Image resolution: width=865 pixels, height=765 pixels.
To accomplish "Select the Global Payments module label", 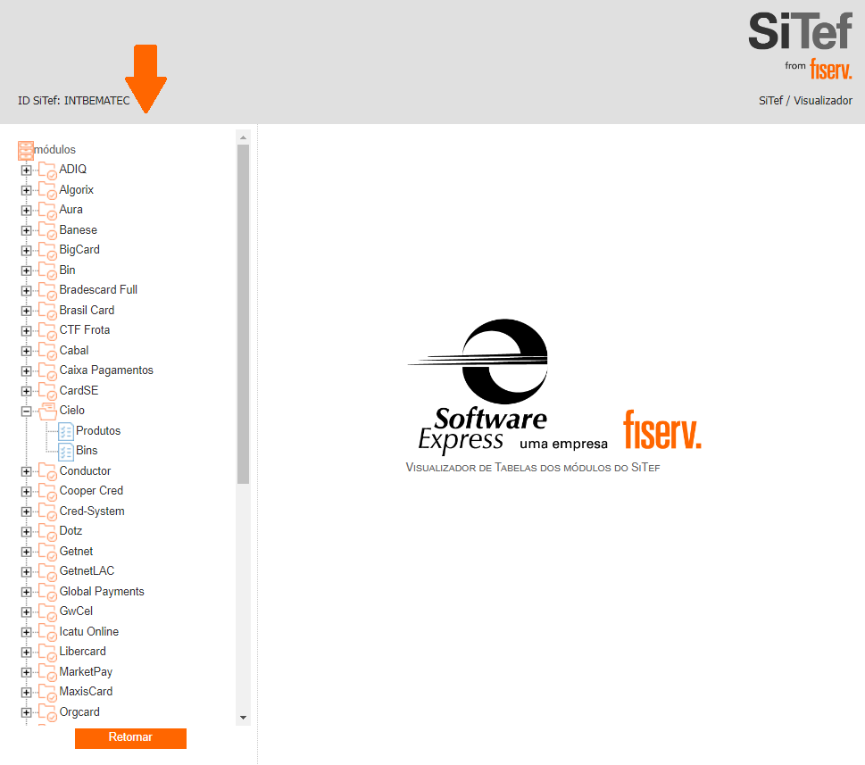I will click(102, 591).
